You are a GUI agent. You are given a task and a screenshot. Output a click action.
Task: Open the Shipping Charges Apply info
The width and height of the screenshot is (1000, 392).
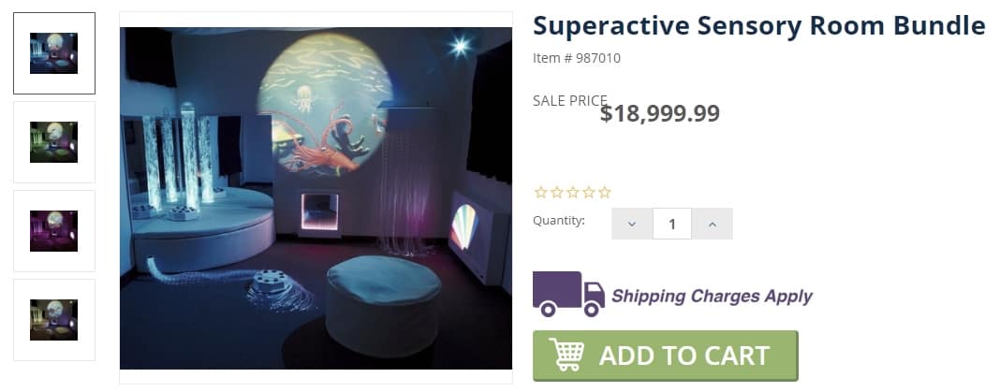(712, 297)
